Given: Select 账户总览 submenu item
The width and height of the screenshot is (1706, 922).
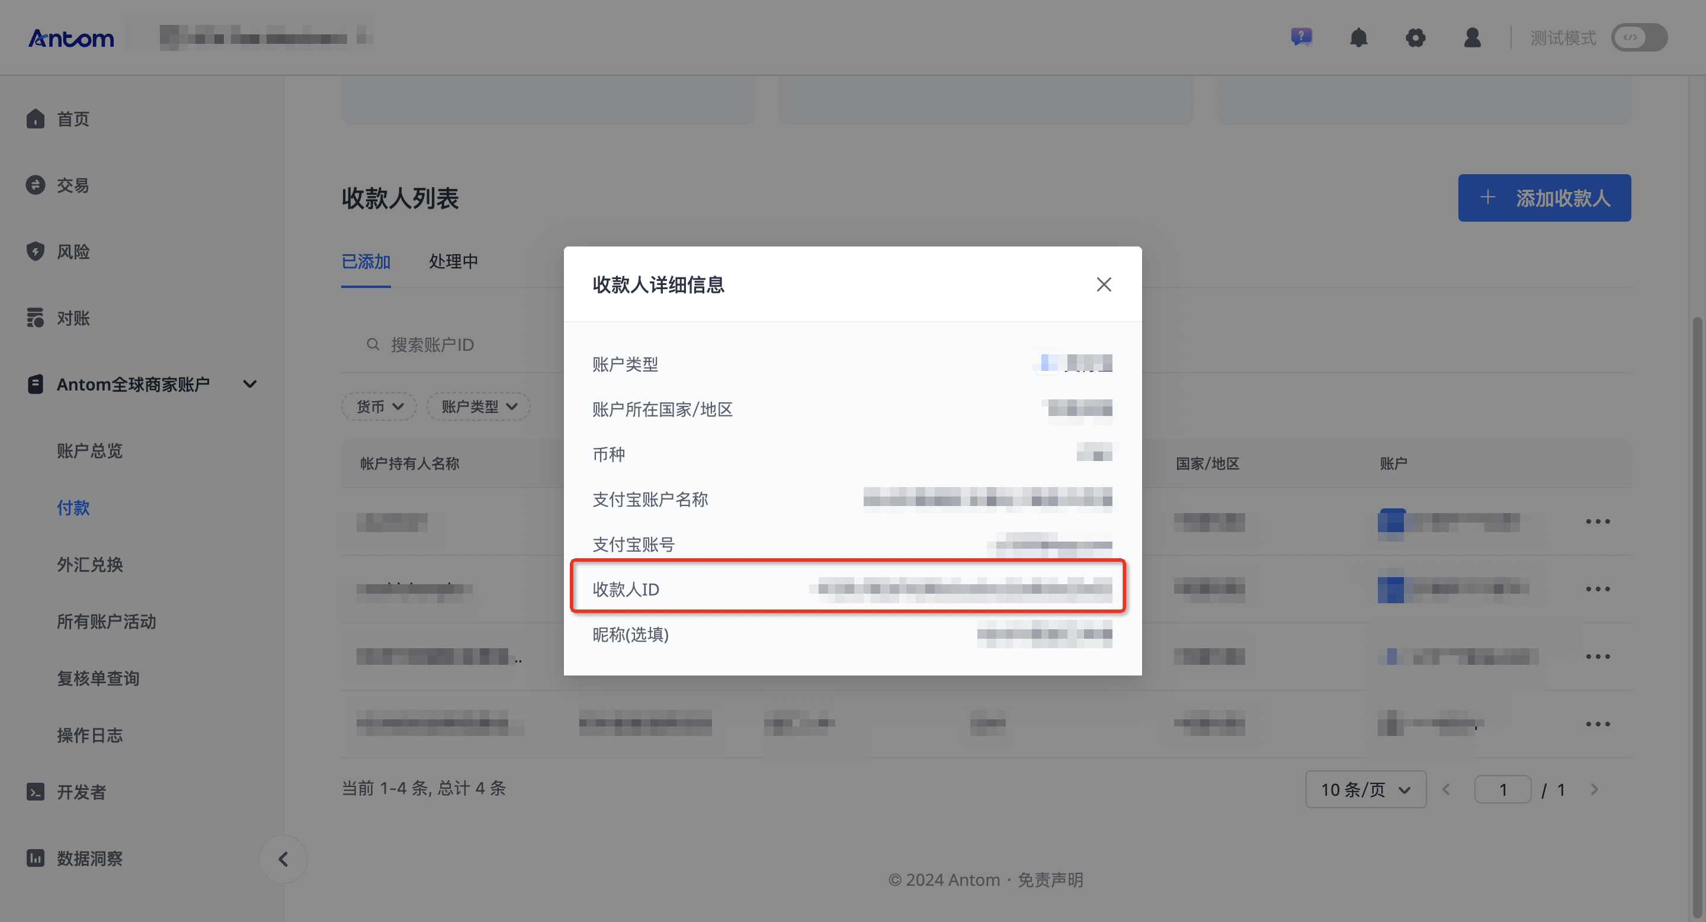Looking at the screenshot, I should [x=89, y=451].
